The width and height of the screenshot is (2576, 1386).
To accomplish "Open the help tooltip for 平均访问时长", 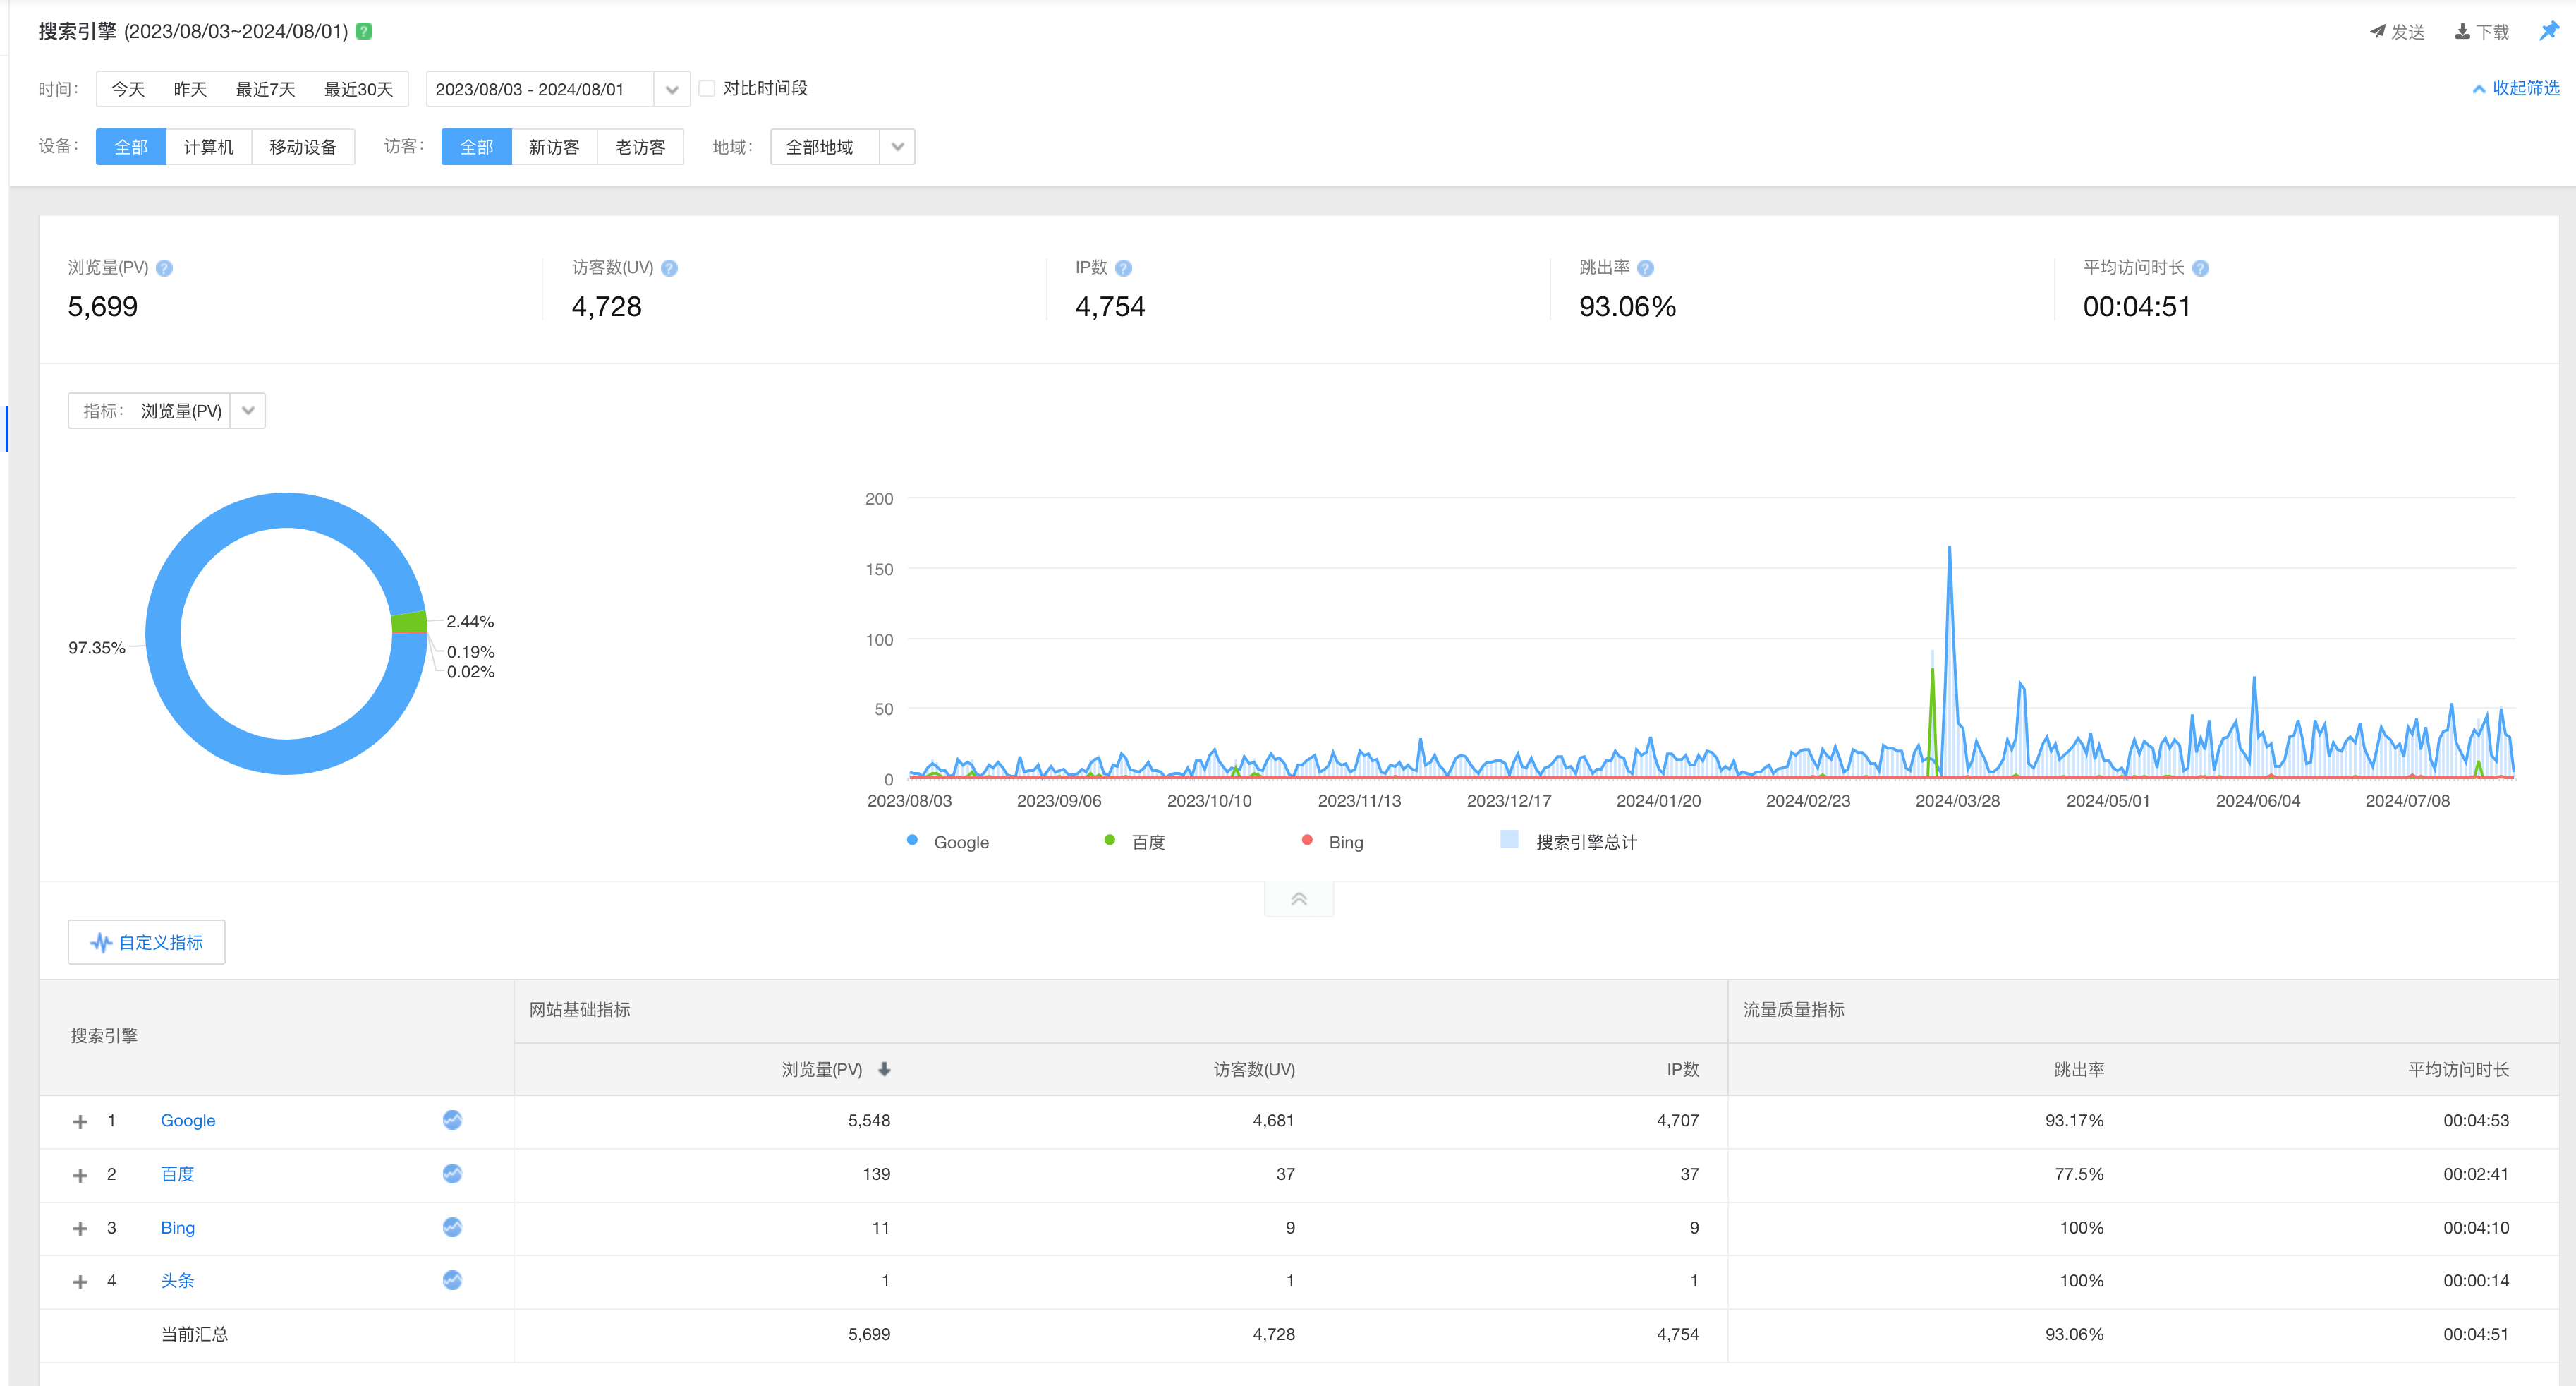I will (2200, 268).
